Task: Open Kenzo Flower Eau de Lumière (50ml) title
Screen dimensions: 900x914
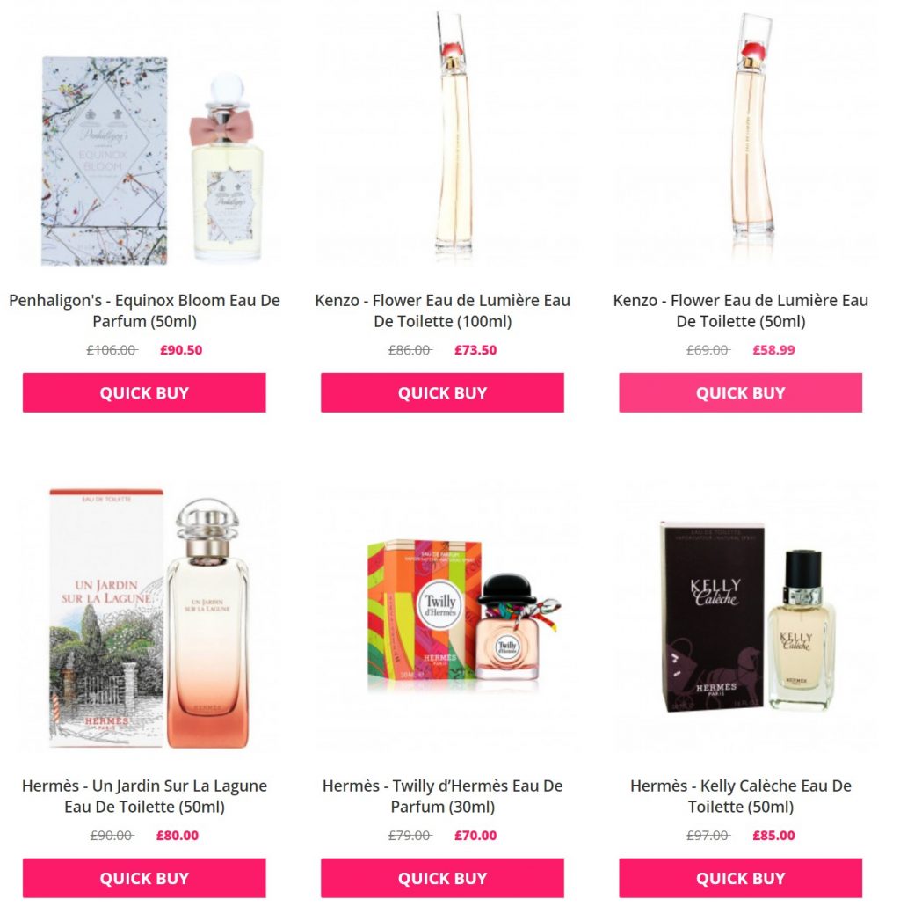Action: 740,311
